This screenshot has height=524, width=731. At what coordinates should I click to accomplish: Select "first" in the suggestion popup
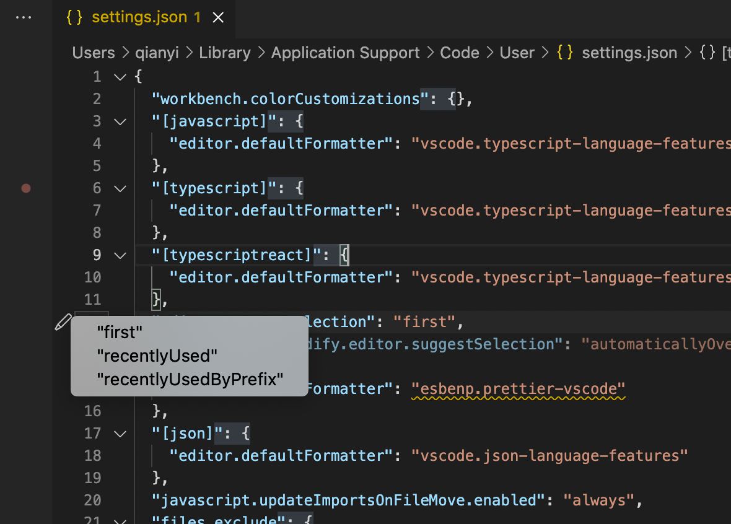(119, 333)
